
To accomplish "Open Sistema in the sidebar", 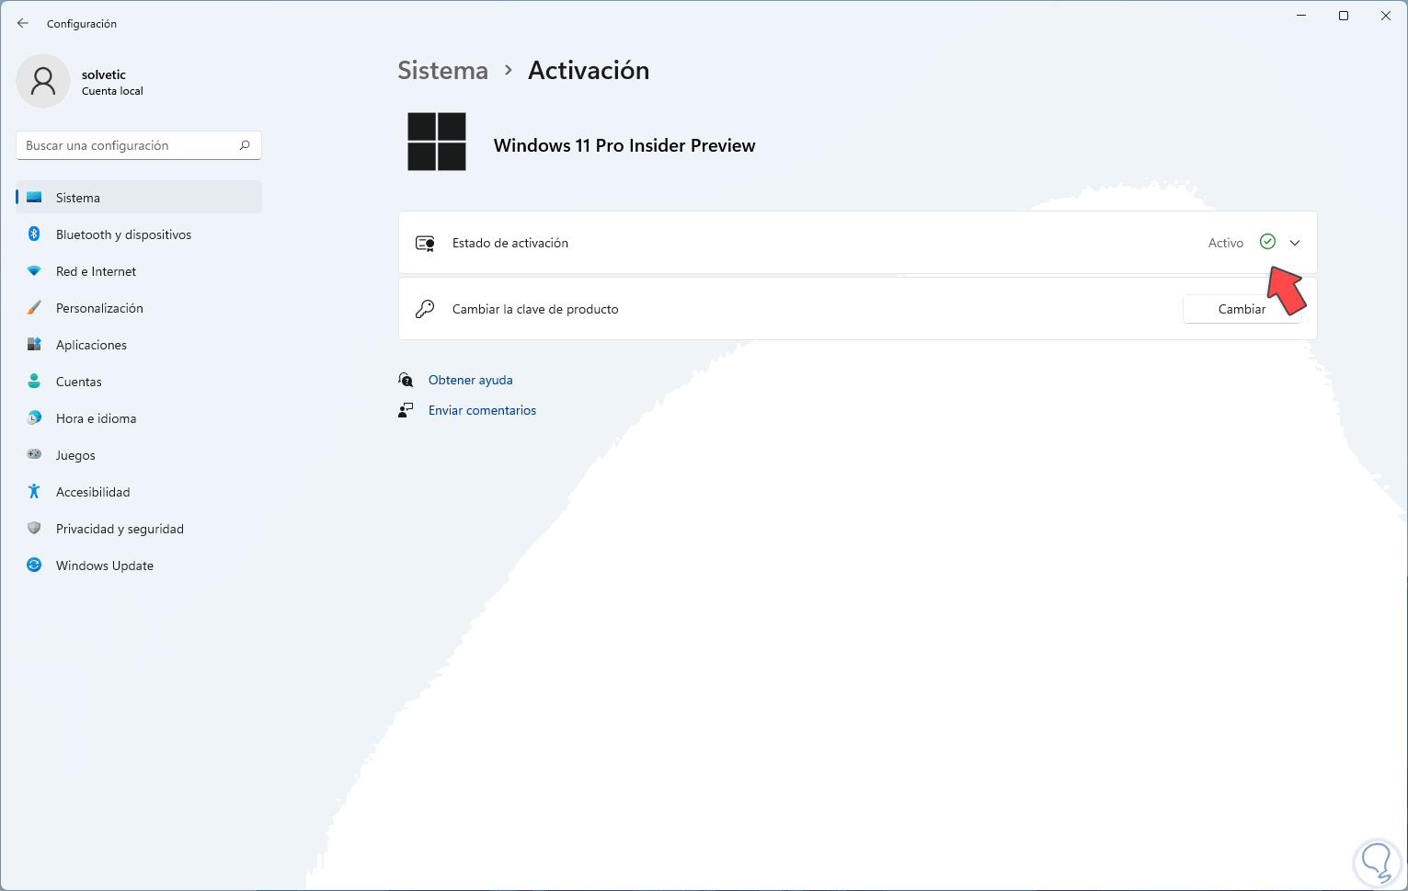I will (x=139, y=198).
